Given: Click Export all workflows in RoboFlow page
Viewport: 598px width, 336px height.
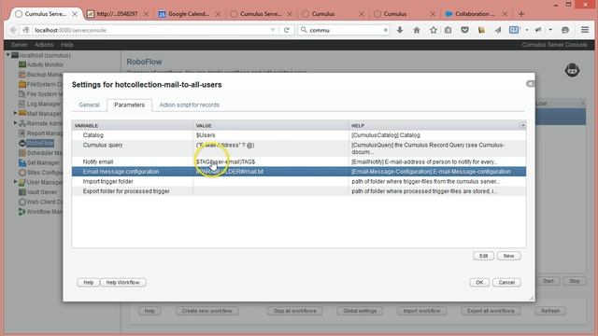Looking at the screenshot, I should [491, 311].
